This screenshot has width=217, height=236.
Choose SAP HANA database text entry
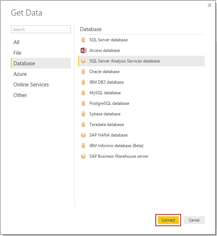click(108, 135)
